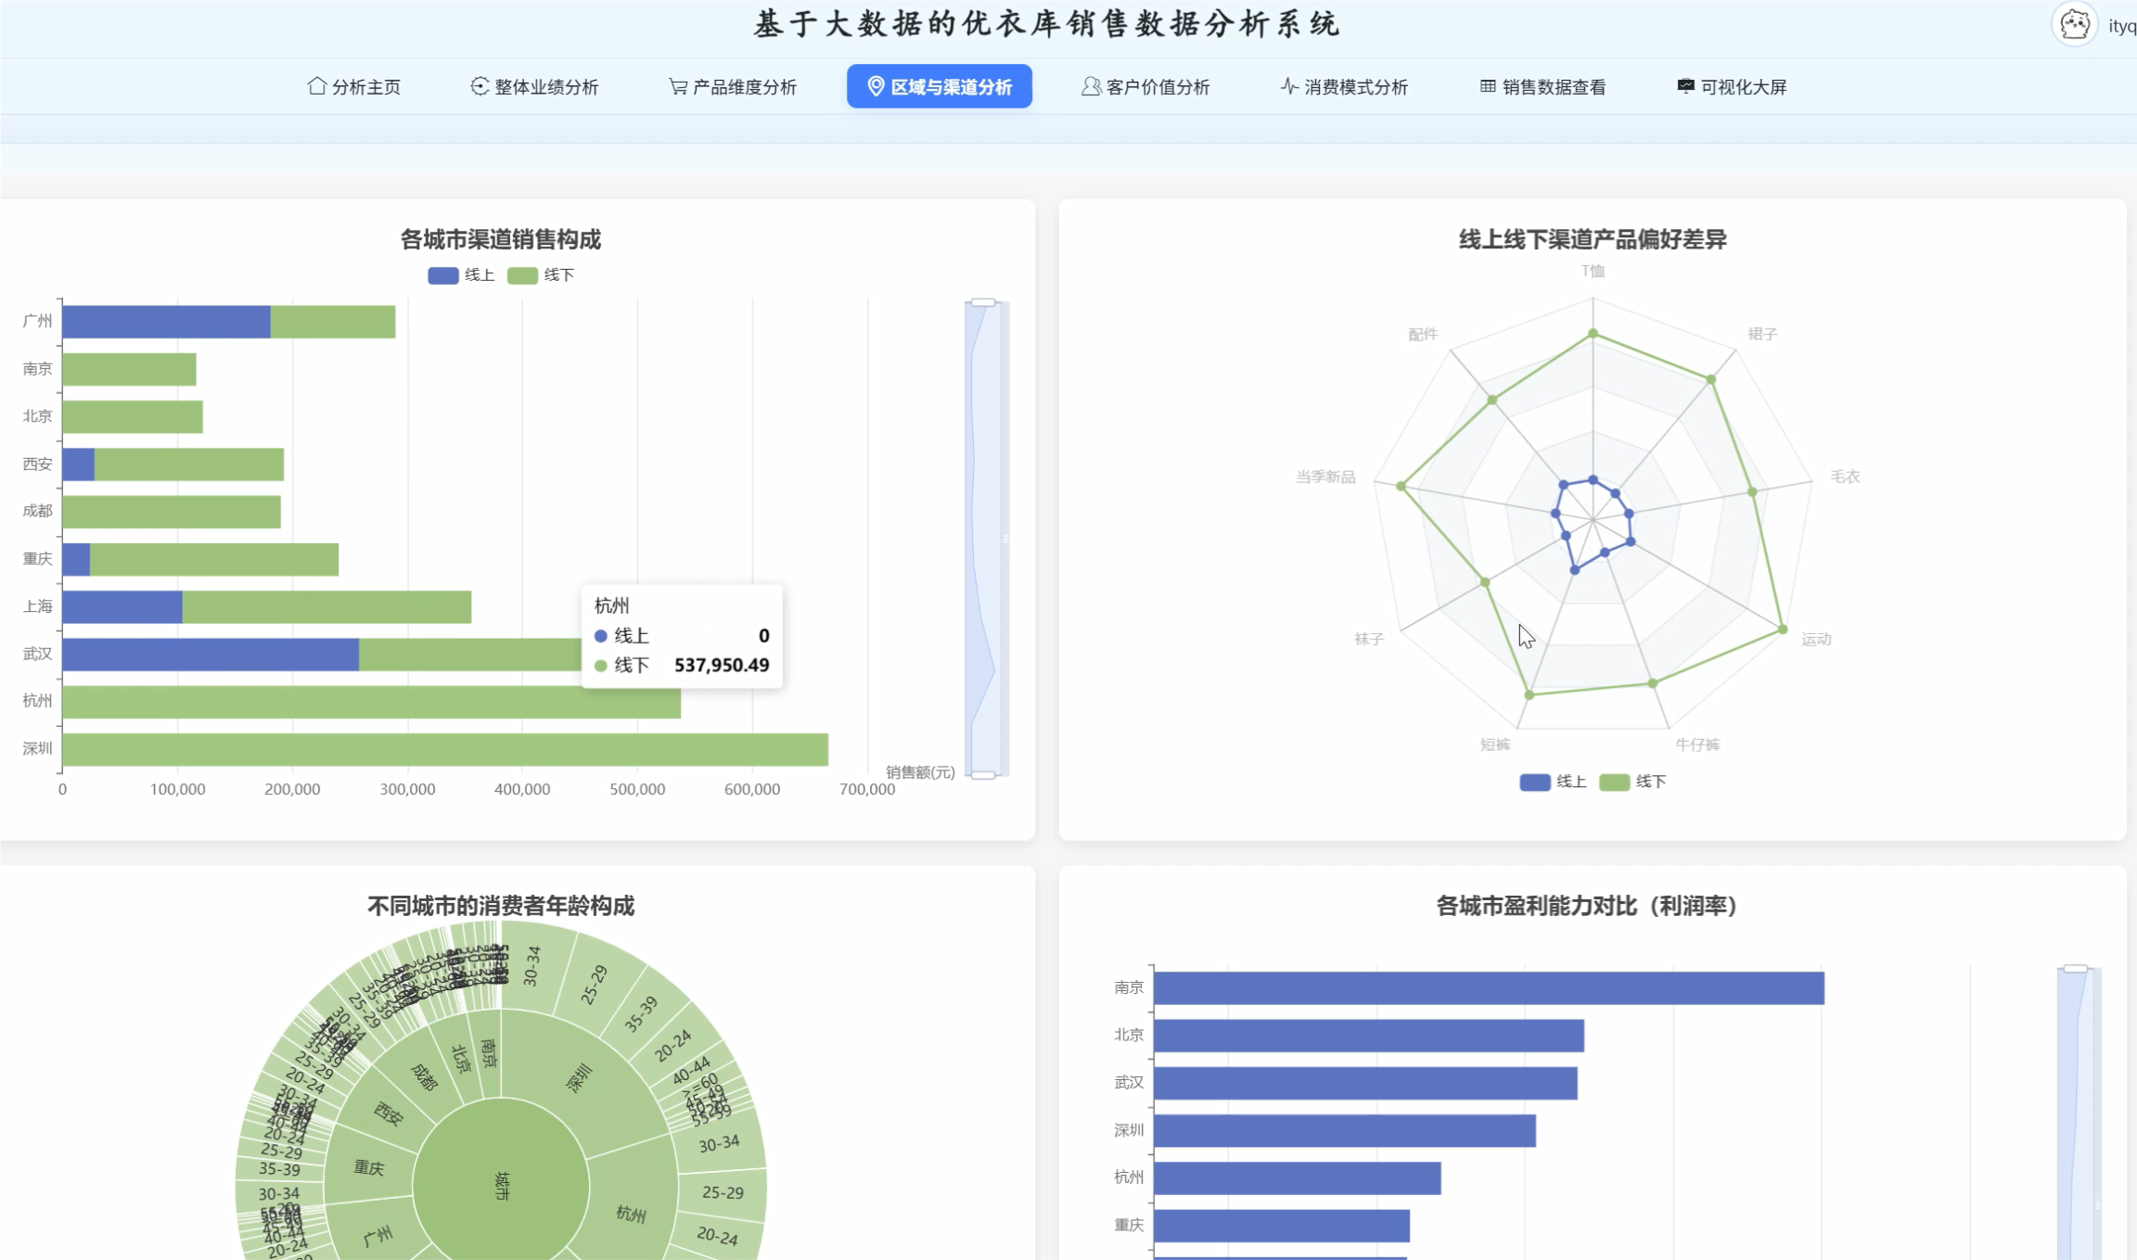The image size is (2137, 1260).
Task: Open the 可视化大屏 tab
Action: [1733, 86]
